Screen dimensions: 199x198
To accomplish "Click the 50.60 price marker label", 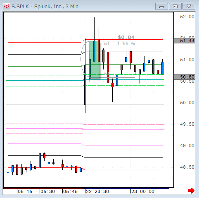I will click(x=185, y=77).
